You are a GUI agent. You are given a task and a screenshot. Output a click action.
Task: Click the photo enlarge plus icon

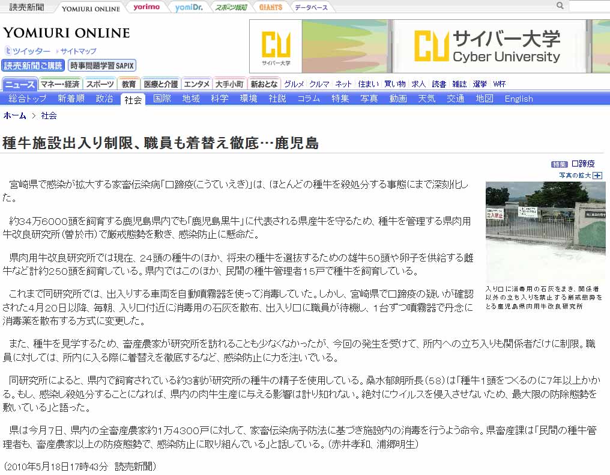(x=597, y=176)
